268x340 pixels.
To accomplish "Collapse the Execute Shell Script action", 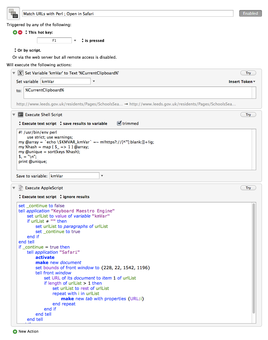I will (x=14, y=115).
